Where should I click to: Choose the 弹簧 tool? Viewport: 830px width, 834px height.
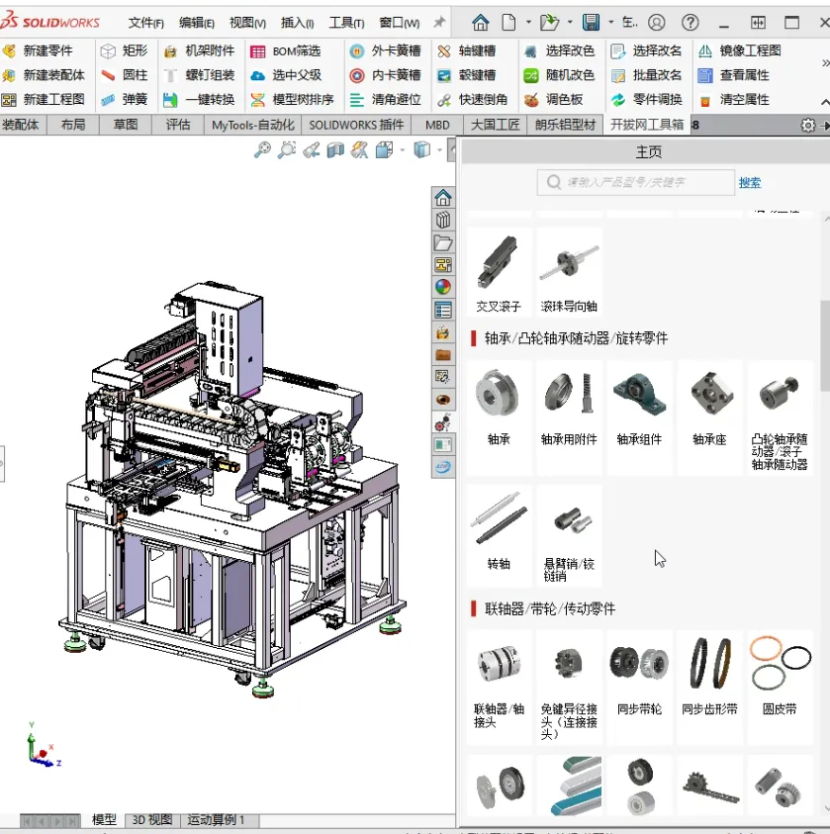click(124, 100)
